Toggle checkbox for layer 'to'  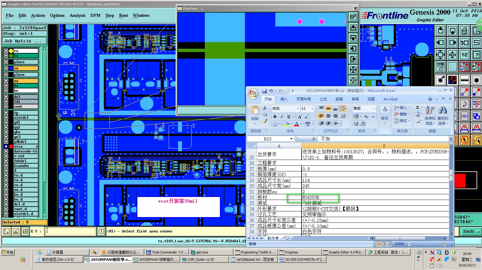(x=6, y=51)
